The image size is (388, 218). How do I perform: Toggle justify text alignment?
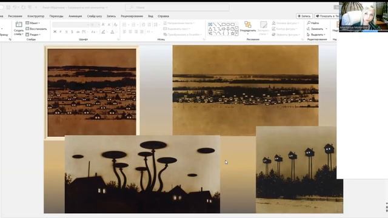pos(142,31)
